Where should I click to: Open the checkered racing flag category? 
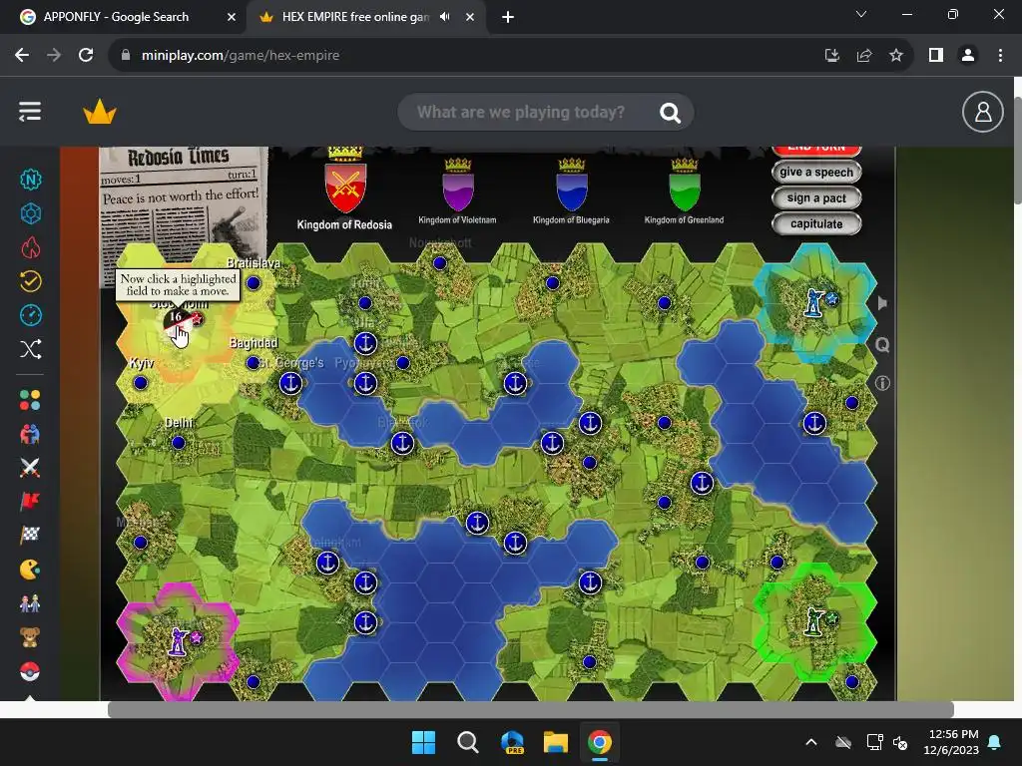pos(30,535)
